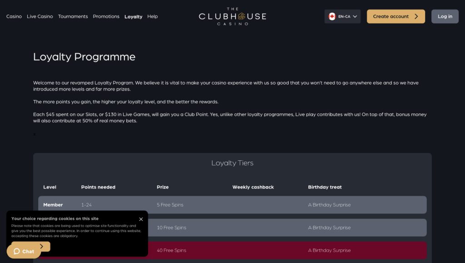Click the '10 Free Spins' prize
Viewport: 465px width, 263px height.
(x=171, y=228)
